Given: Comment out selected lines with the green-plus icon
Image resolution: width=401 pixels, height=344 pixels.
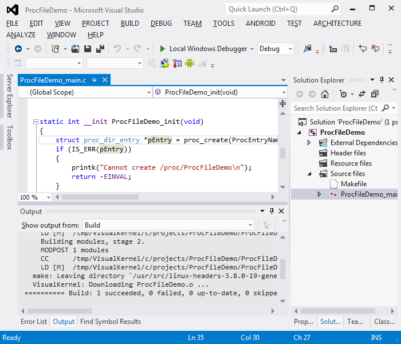Looking at the screenshot, I should coord(363,48).
